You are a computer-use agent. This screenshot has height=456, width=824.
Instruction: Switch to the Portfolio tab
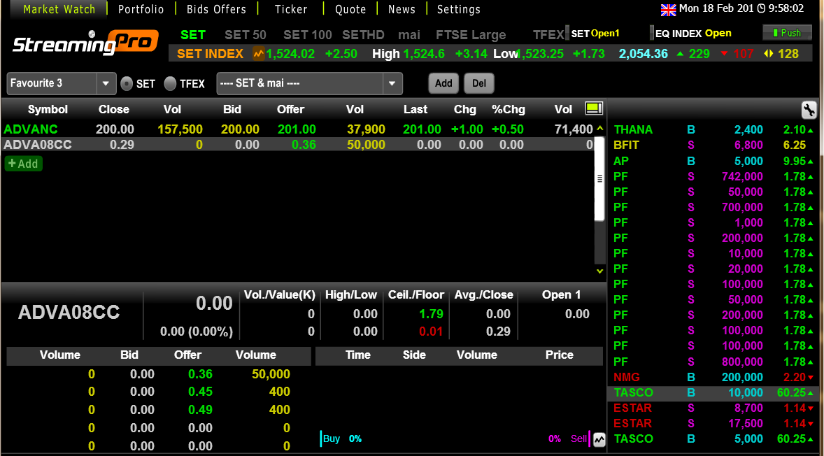coord(141,9)
